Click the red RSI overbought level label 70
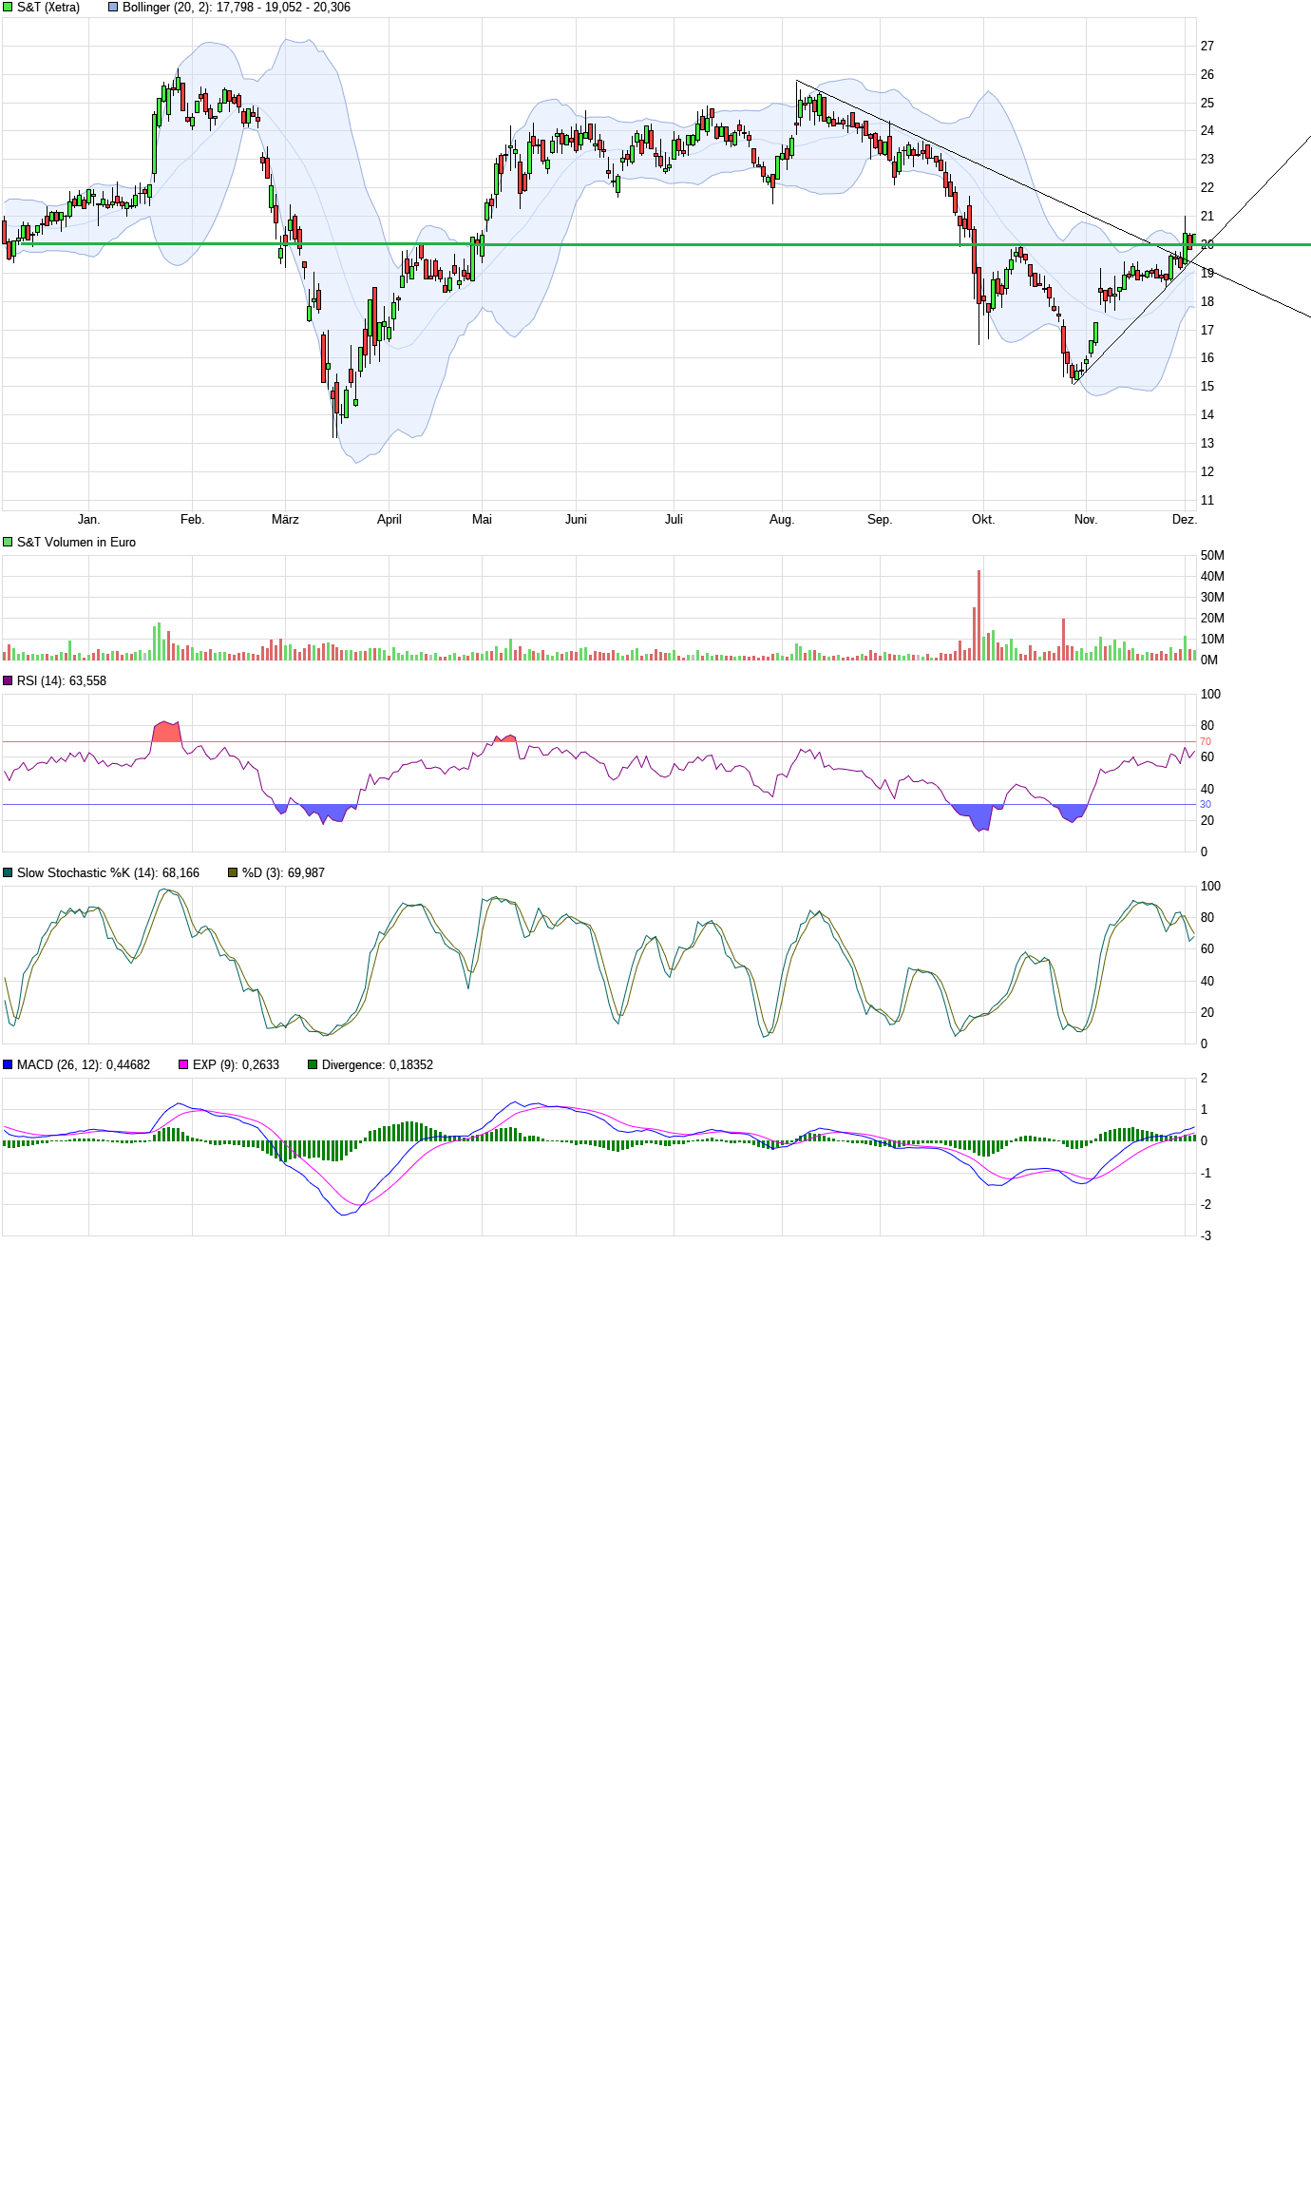 1206,742
